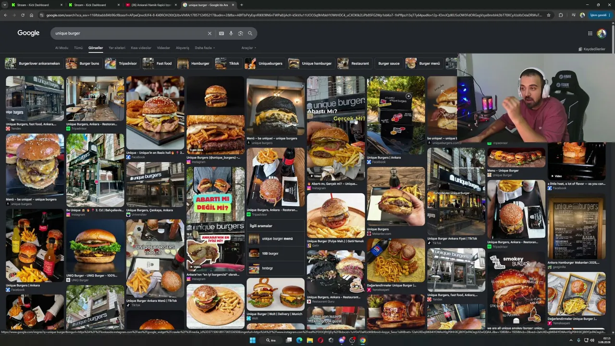The image size is (615, 346).
Task: Go to the Google homepage via the logo
Action: [x=28, y=33]
